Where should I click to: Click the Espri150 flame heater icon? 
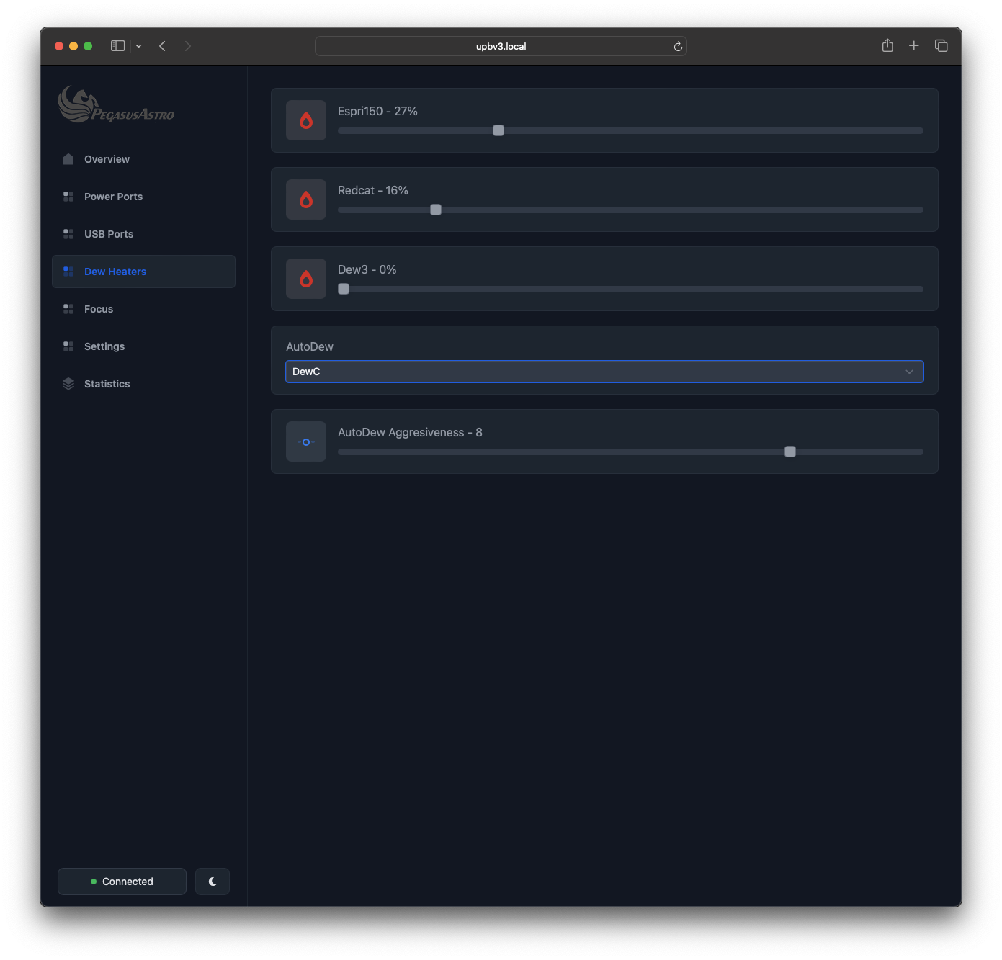point(306,120)
